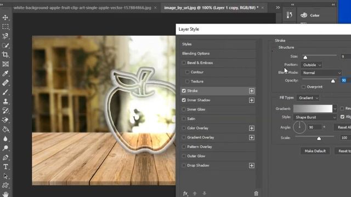
Task: Select the Custom Shape tool
Action: point(5,185)
